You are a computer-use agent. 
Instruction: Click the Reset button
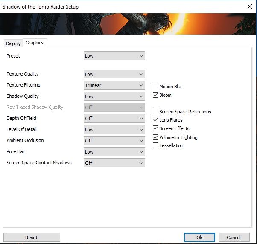(x=32, y=238)
